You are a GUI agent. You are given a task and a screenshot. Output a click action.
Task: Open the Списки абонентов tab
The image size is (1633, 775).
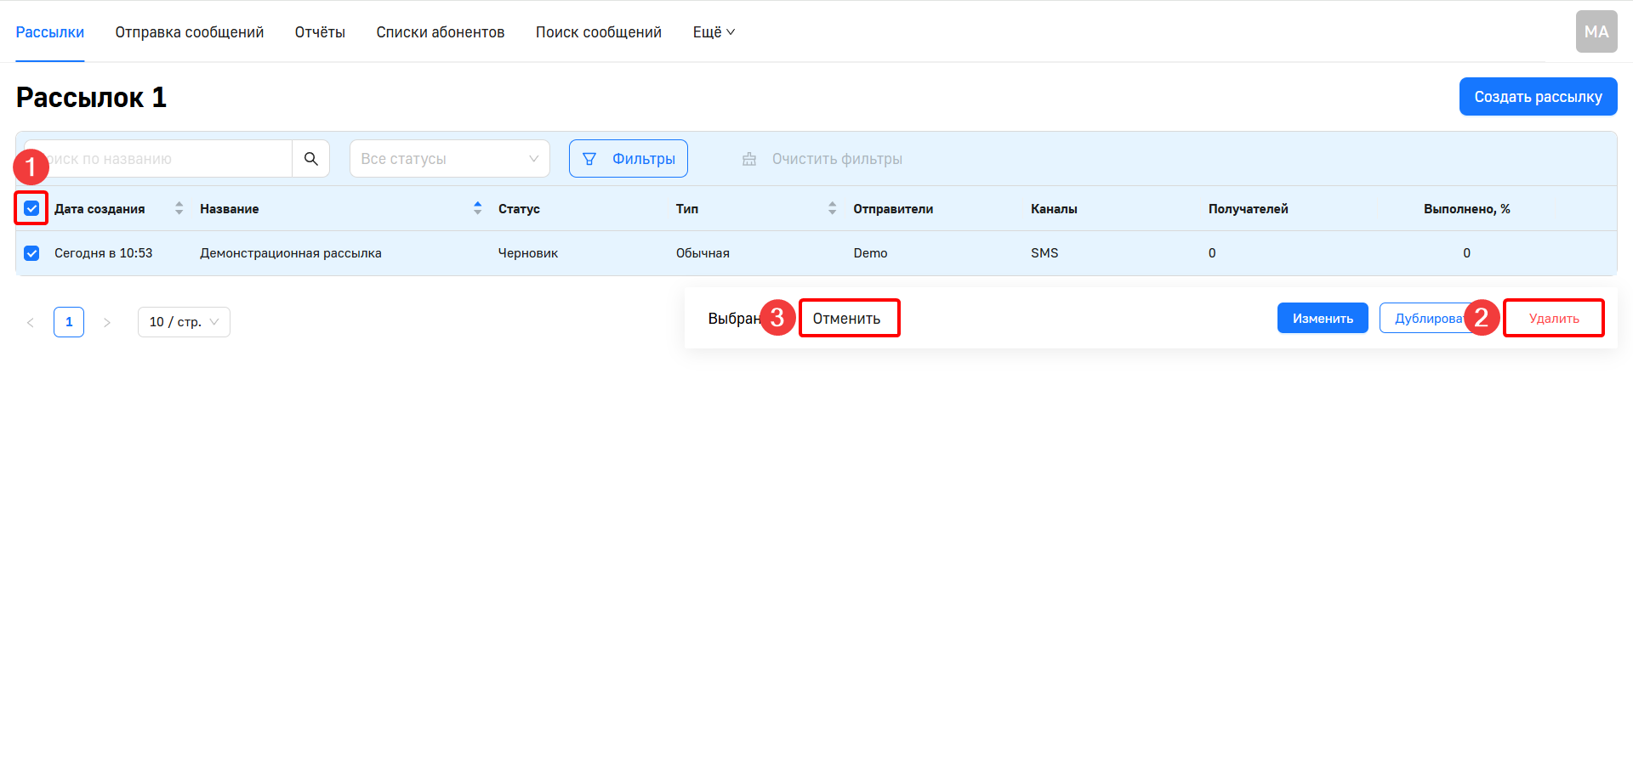click(x=440, y=32)
